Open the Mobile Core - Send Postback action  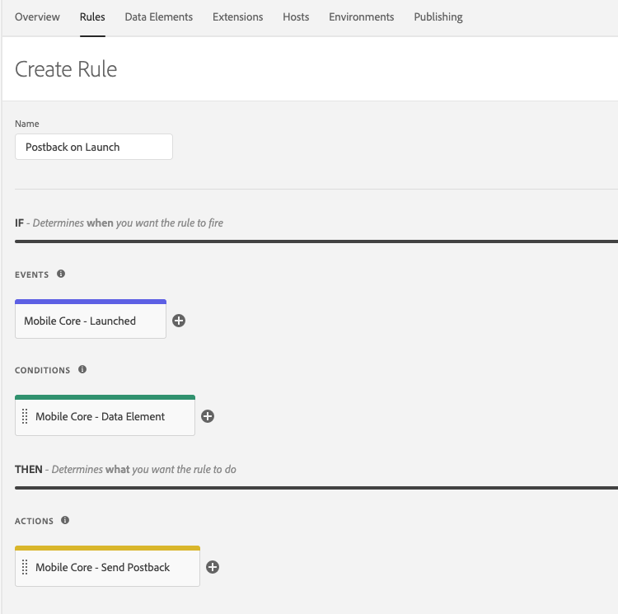[107, 566]
